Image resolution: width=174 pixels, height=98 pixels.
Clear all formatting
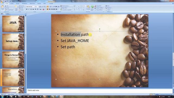point(45,7)
